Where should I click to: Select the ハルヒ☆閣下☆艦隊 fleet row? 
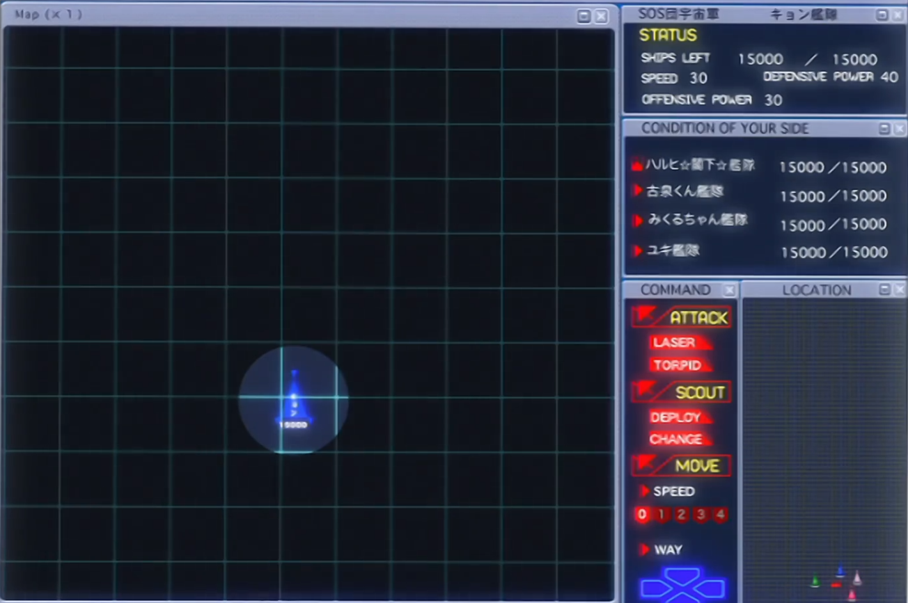[759, 166]
